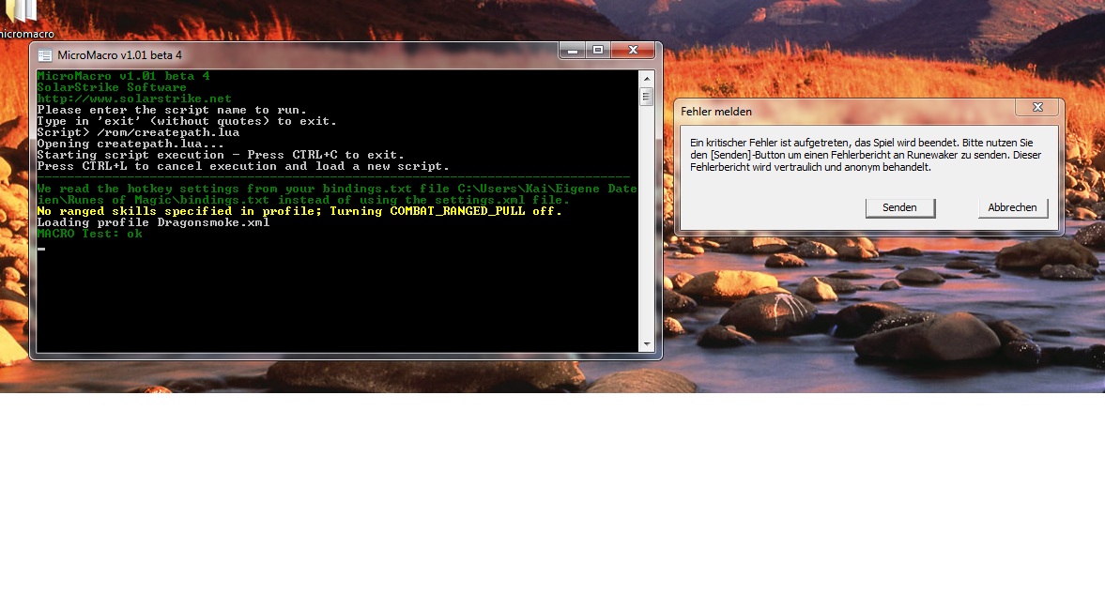The height and width of the screenshot is (608, 1105).
Task: Minimize the MicroMacro console window
Action: [x=572, y=51]
